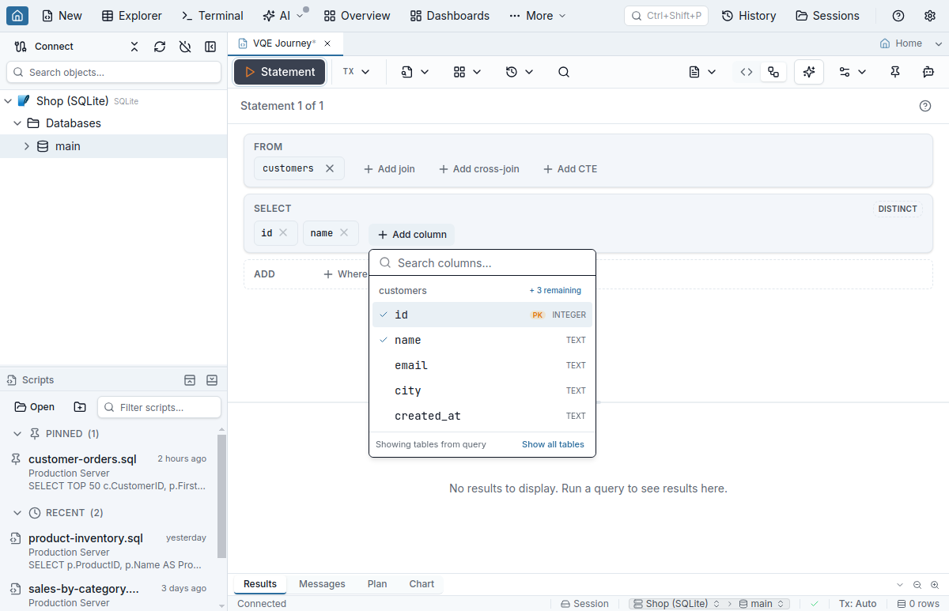This screenshot has width=949, height=611.
Task: Switch to SQL code view icon
Action: point(747,72)
